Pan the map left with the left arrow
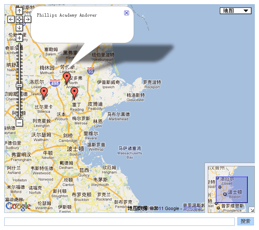The image size is (259, 230). 11,19
